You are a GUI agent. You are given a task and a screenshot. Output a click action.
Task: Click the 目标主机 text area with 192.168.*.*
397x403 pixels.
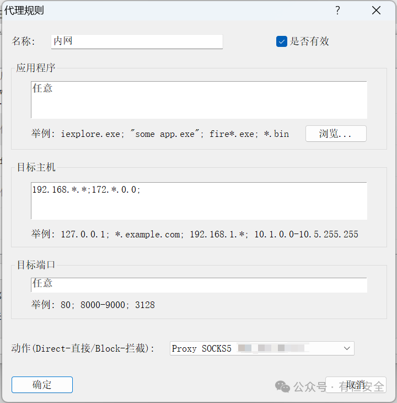[x=199, y=201]
